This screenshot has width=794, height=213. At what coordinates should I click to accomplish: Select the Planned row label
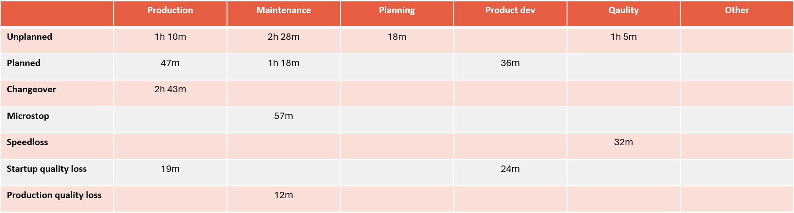coord(24,63)
